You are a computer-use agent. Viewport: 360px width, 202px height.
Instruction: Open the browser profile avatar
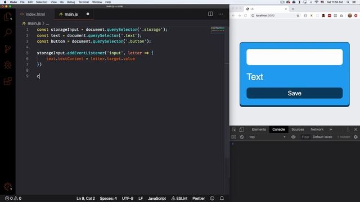click(350, 16)
